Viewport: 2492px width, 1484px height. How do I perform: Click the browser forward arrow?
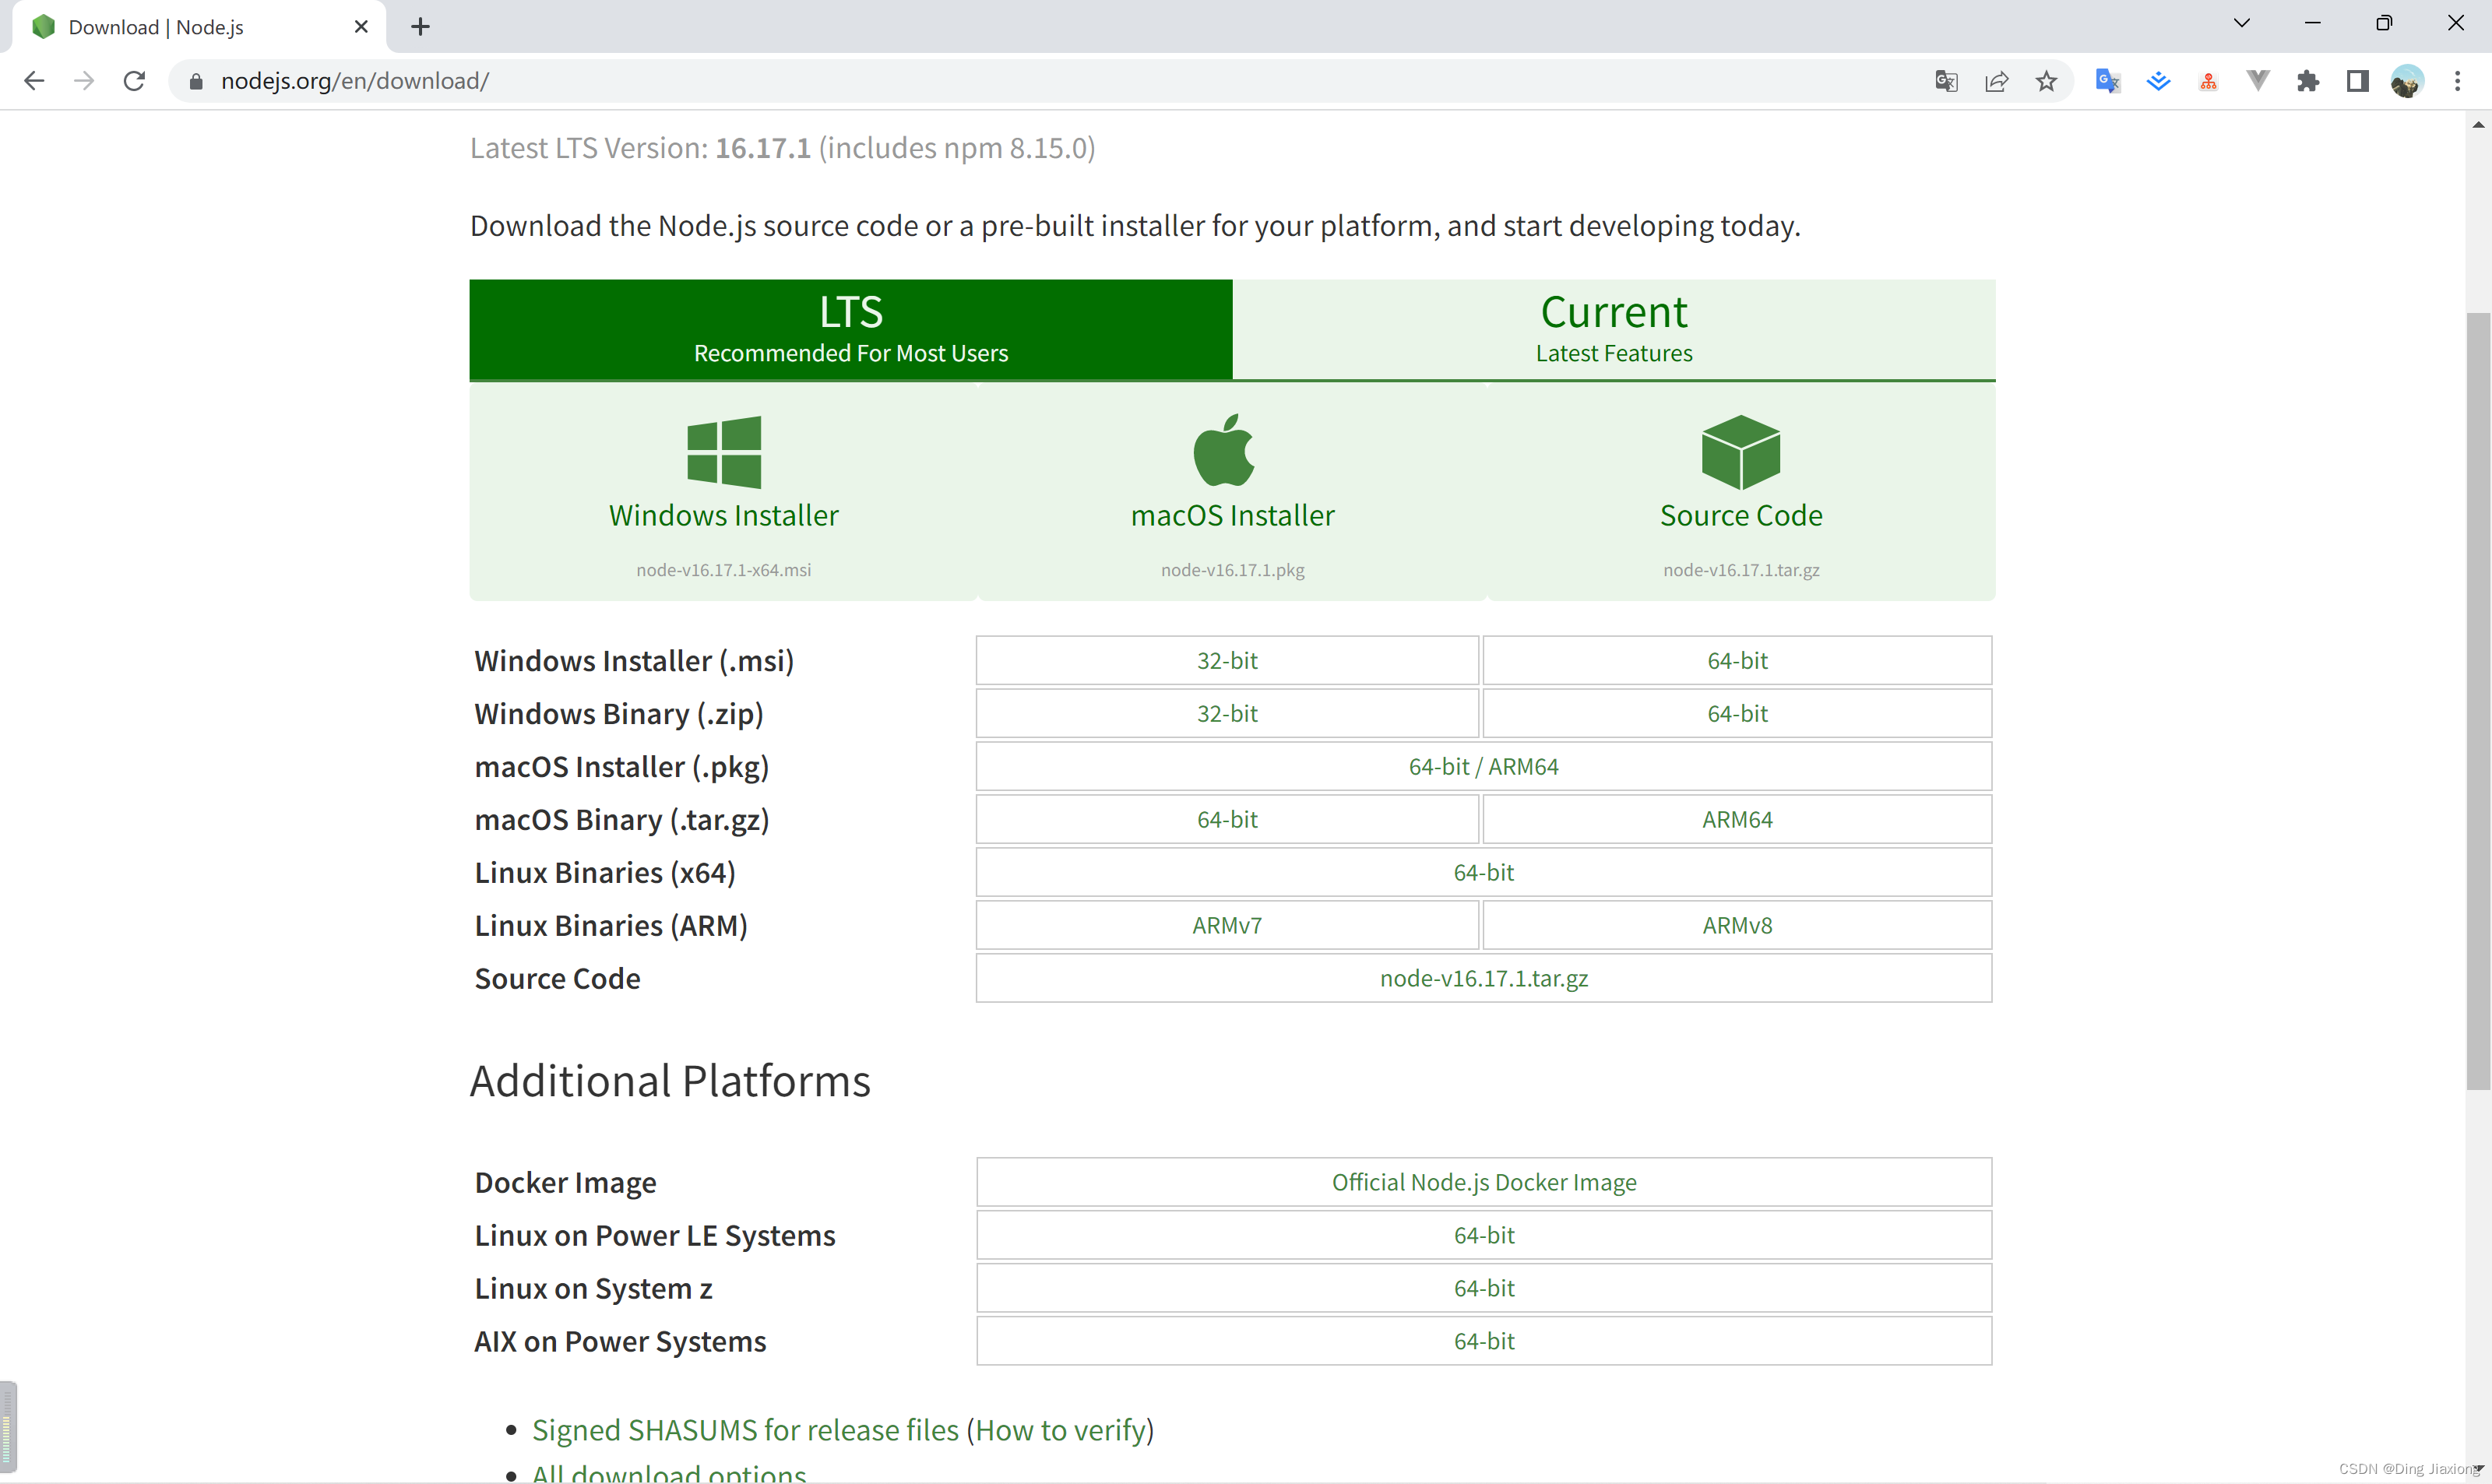84,81
